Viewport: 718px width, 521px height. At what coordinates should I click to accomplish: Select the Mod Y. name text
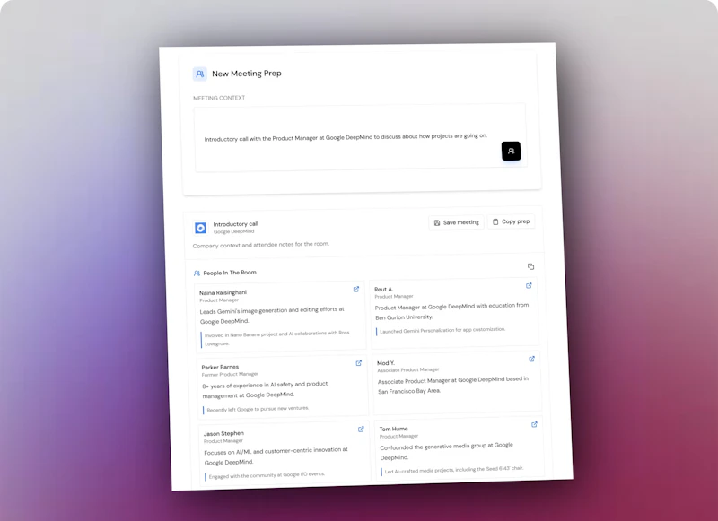pyautogui.click(x=386, y=363)
